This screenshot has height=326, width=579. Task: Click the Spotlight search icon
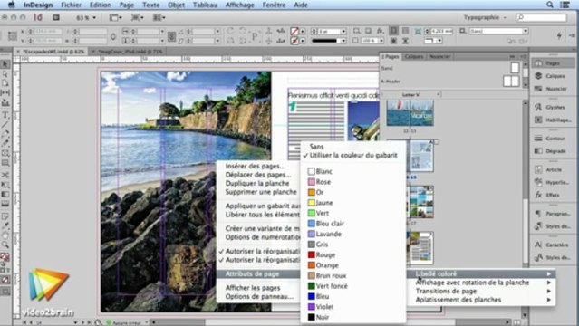click(550, 5)
